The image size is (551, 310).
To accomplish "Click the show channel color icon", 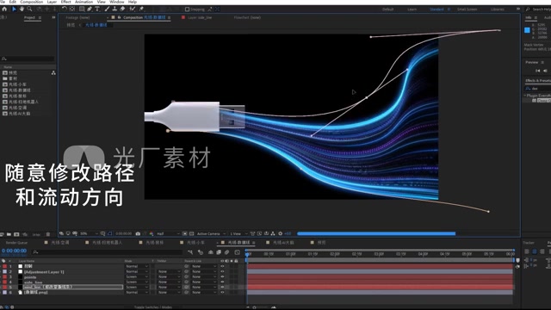I will [152, 233].
